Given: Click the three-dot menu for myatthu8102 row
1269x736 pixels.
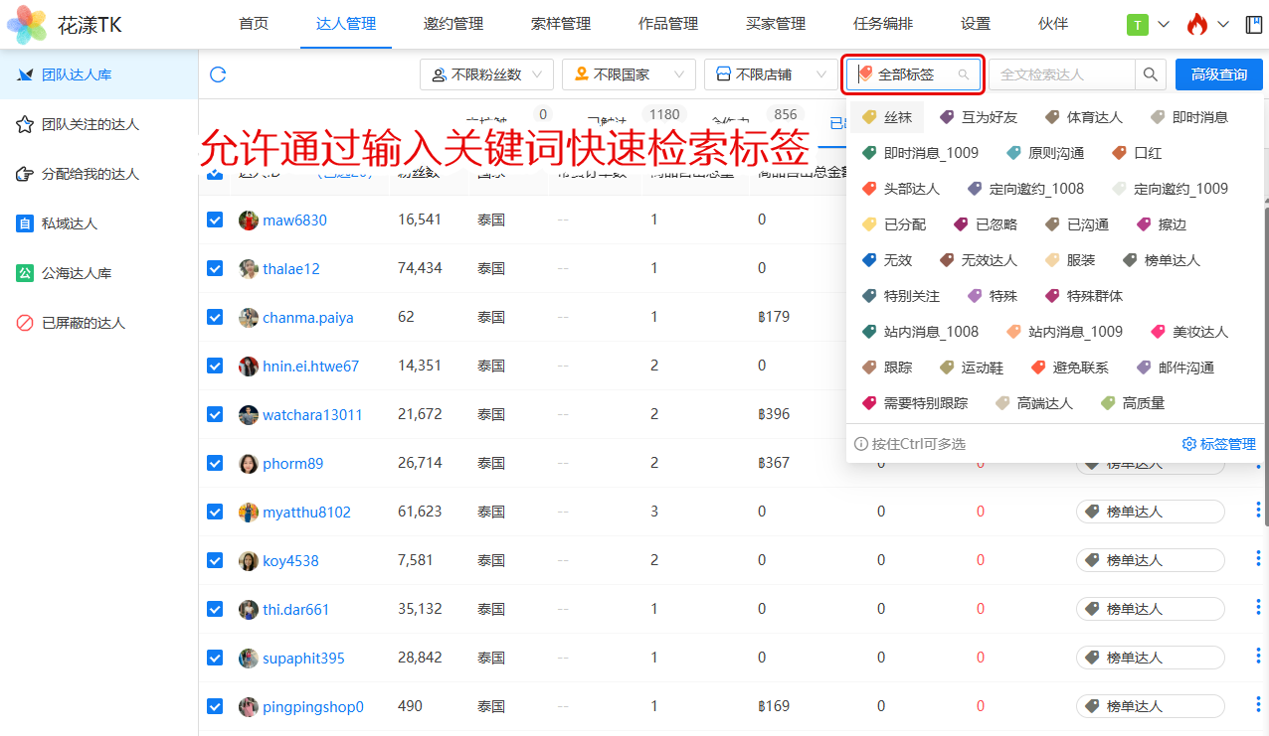Looking at the screenshot, I should click(1258, 512).
